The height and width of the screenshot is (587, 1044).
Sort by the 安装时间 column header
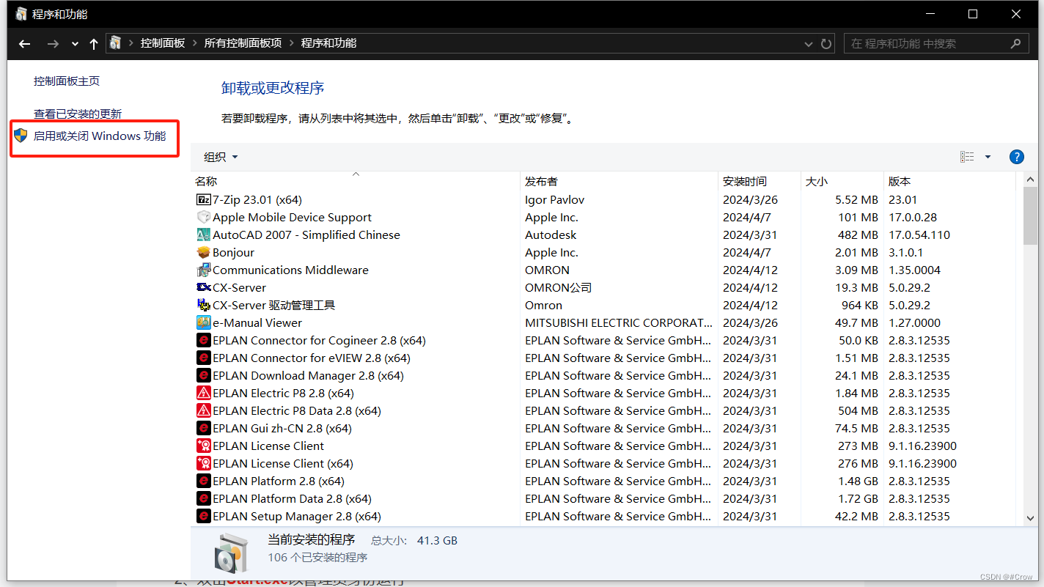click(760, 181)
